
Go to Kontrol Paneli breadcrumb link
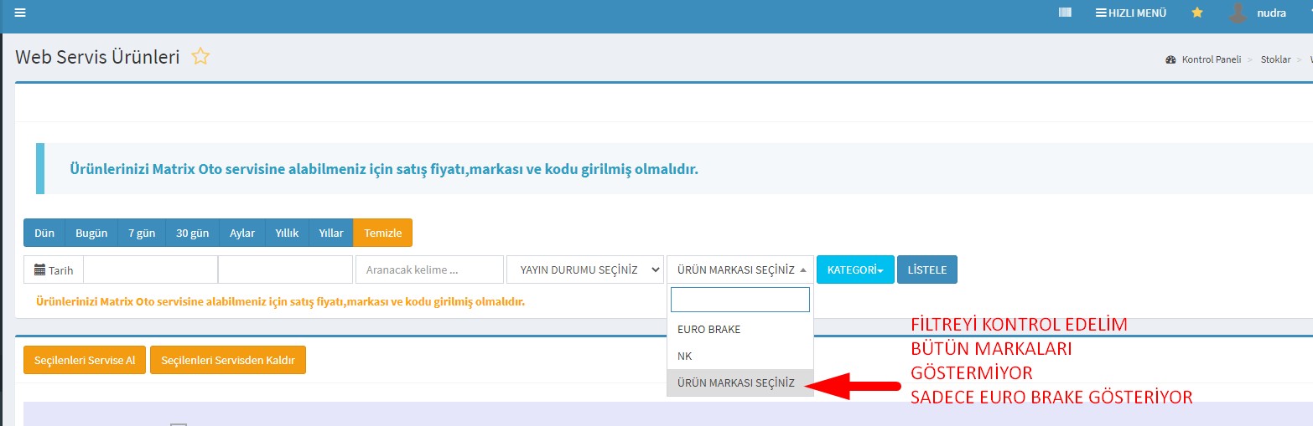1209,59
